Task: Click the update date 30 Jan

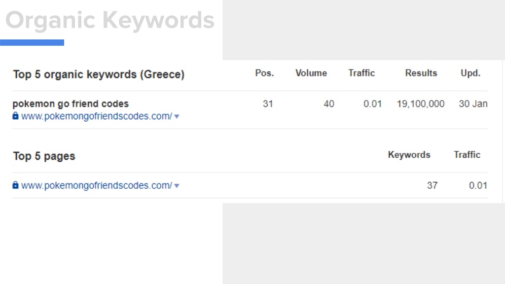Action: tap(473, 104)
